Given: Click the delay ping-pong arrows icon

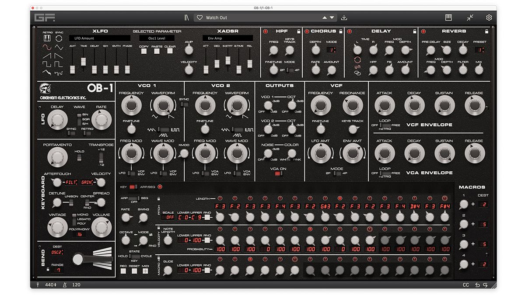Looking at the screenshot, I should 357,67.
